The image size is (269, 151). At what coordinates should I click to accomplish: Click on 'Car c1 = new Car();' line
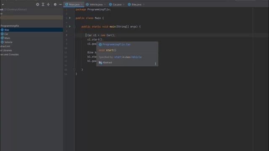[x=101, y=35]
